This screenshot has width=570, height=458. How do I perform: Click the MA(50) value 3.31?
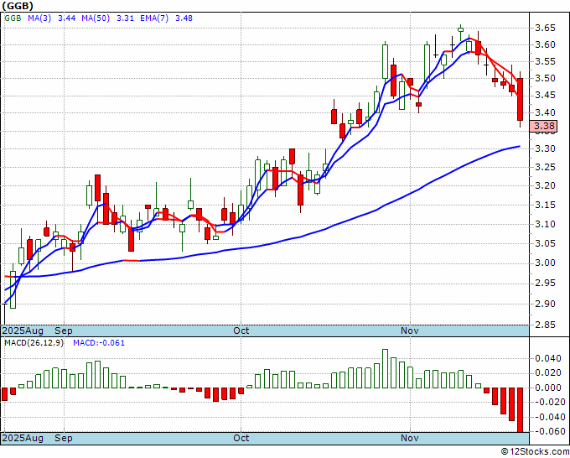(125, 18)
